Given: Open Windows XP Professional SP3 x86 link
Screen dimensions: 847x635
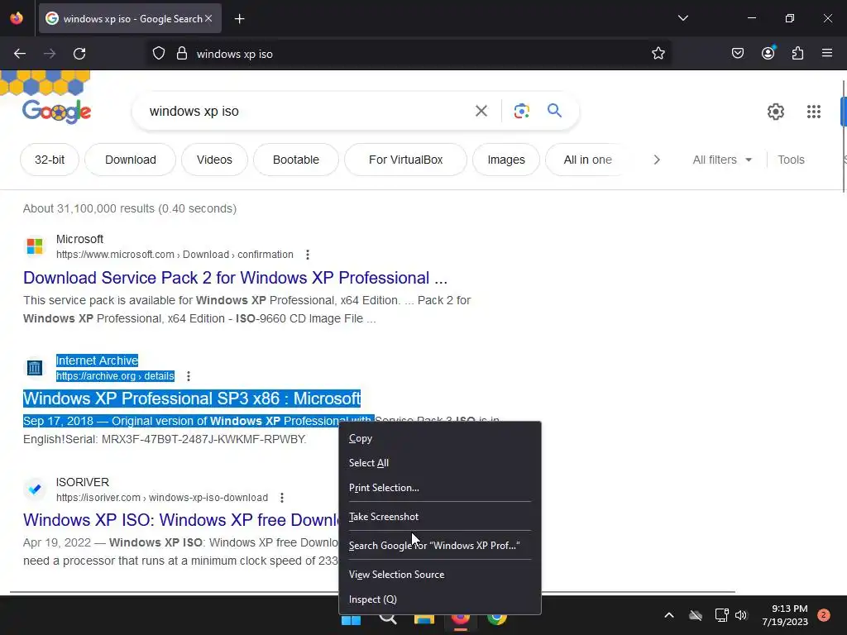Looking at the screenshot, I should [192, 399].
